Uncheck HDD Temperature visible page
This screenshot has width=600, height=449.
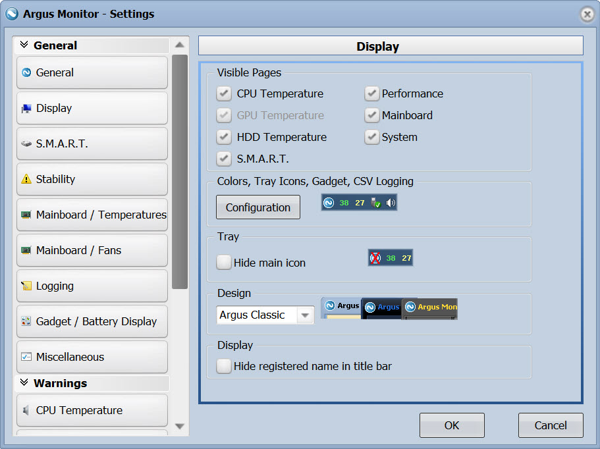click(x=224, y=137)
